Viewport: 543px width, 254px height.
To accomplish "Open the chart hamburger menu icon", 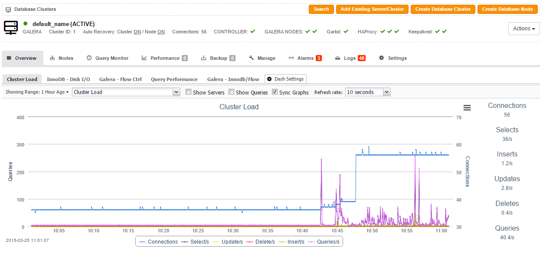I will pyautogui.click(x=467, y=108).
